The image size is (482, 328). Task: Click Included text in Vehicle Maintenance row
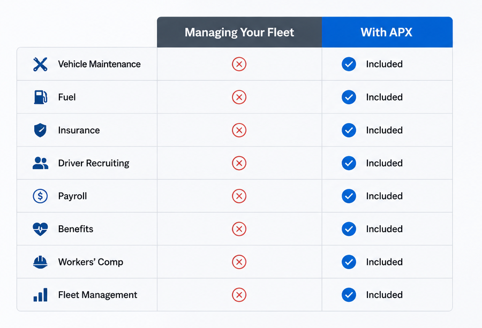coord(384,64)
